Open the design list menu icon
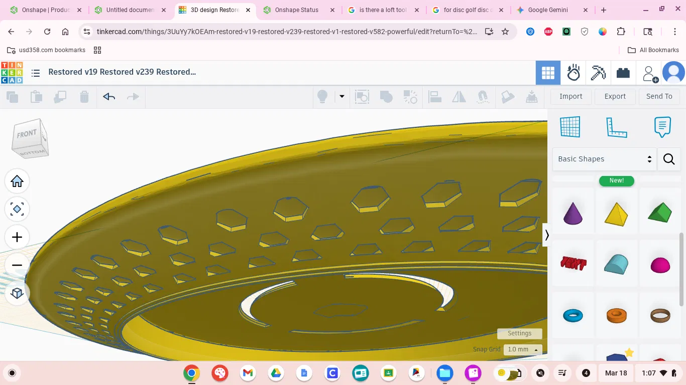The width and height of the screenshot is (686, 385). 36,73
